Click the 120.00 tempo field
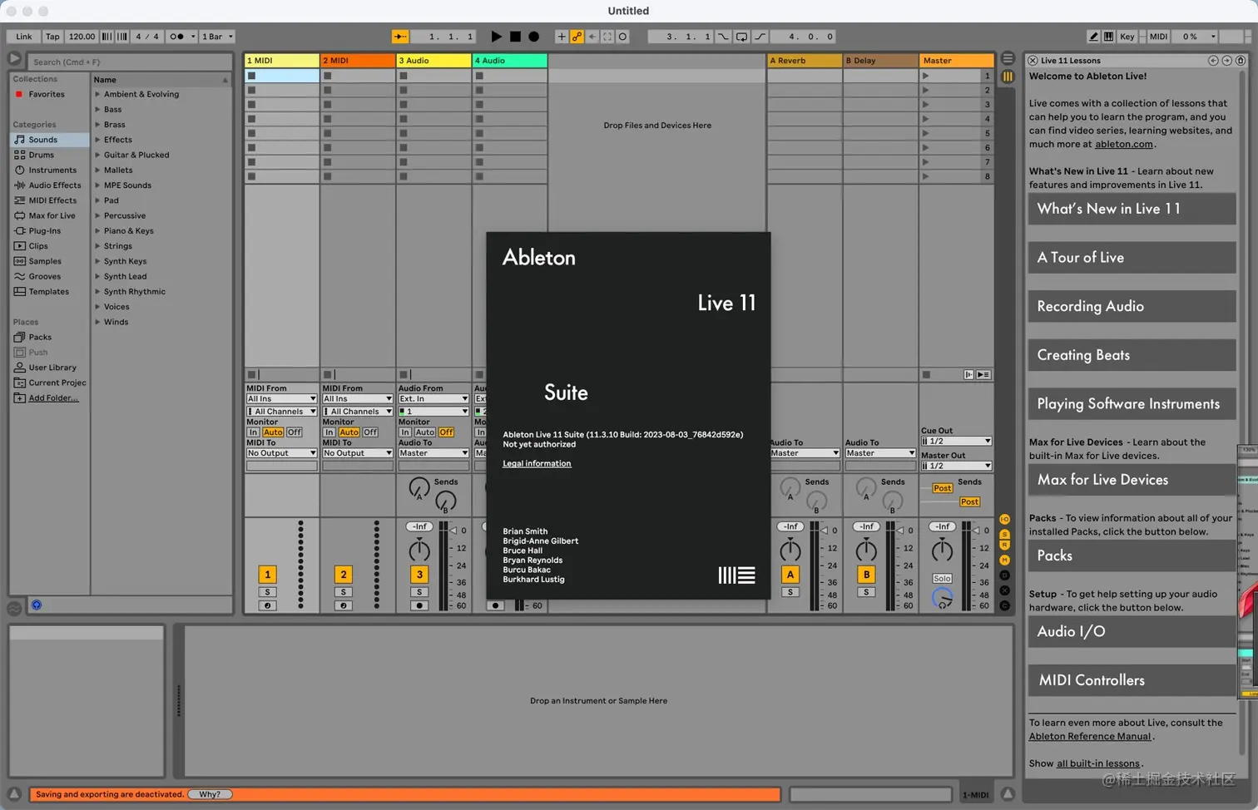The width and height of the screenshot is (1258, 810). pos(82,37)
